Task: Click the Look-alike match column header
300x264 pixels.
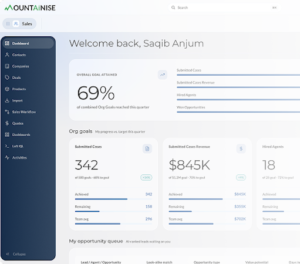Action: pos(159,262)
